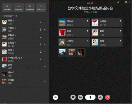Select the 杨永... thumbnail in meeting area
Screen dimensions: 132x104
[x=81, y=52]
